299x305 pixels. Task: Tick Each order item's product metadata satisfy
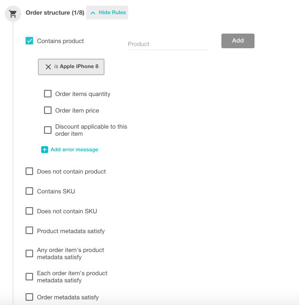(29, 277)
